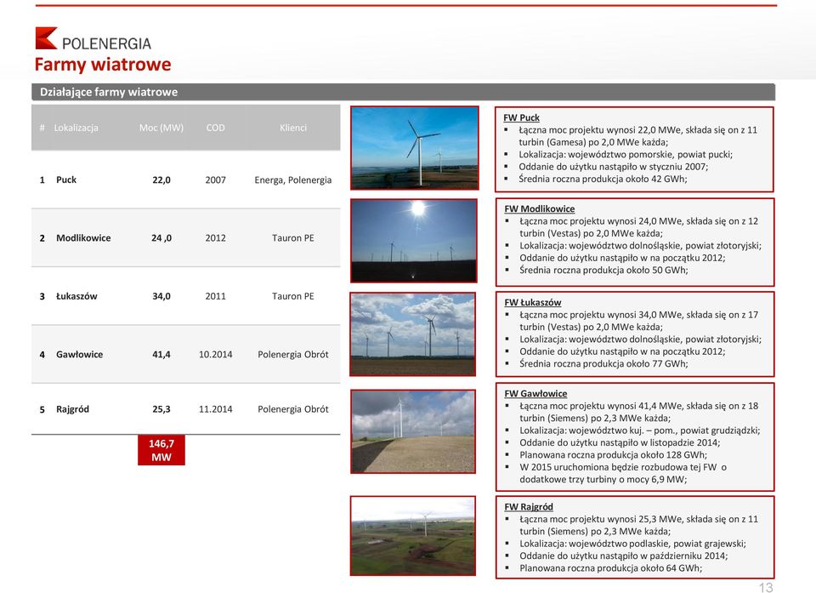Viewport: 816px width, 593px height.
Task: Click the 'Lokalizacja' column header
Action: pyautogui.click(x=76, y=128)
